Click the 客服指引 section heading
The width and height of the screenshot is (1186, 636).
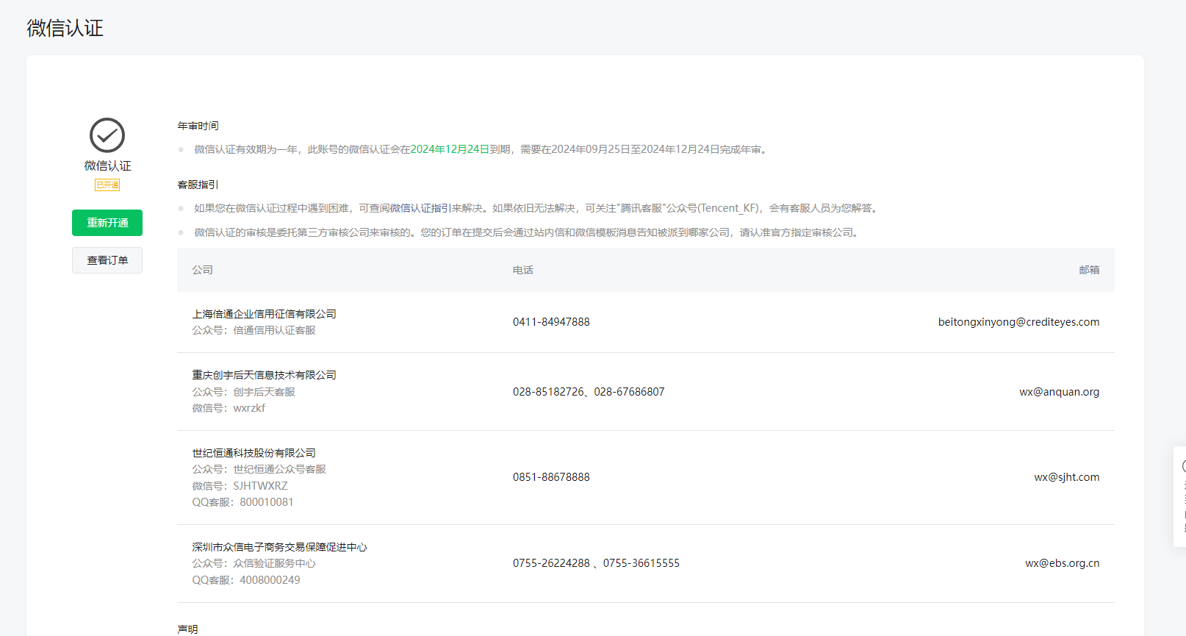tap(198, 185)
